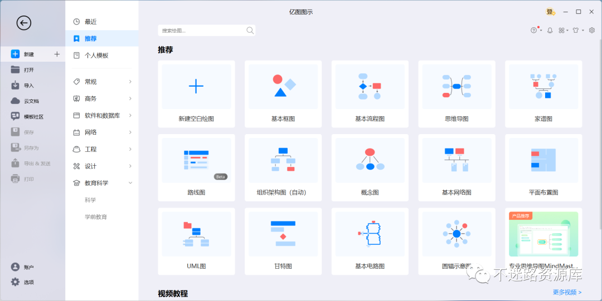This screenshot has height=301, width=602.
Task: Click the 更多视频 link
Action: [567, 292]
